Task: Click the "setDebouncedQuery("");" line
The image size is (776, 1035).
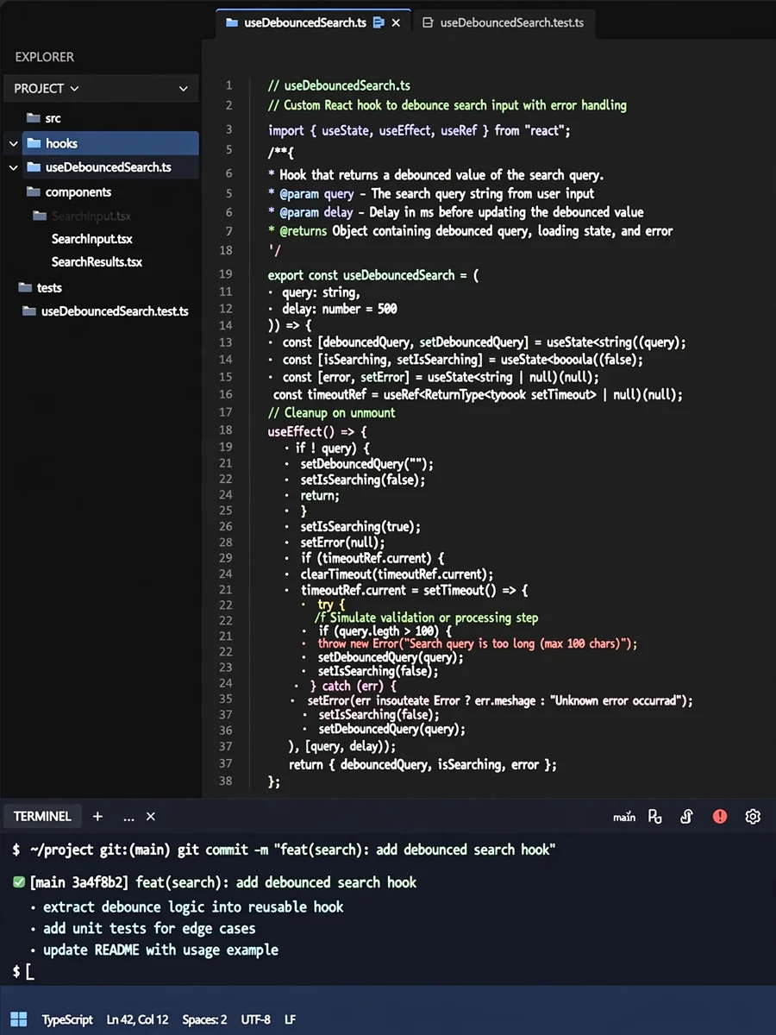Action: (366, 463)
